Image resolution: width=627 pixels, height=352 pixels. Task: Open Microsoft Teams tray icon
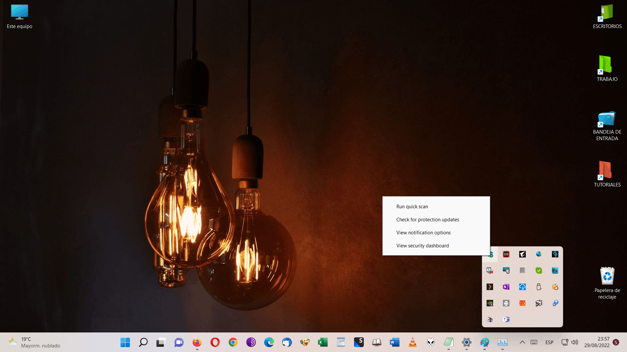[506, 319]
